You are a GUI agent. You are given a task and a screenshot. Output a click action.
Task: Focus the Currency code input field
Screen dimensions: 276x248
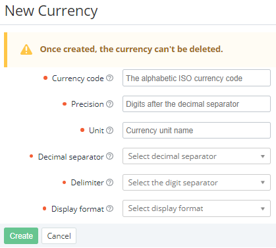196,78
